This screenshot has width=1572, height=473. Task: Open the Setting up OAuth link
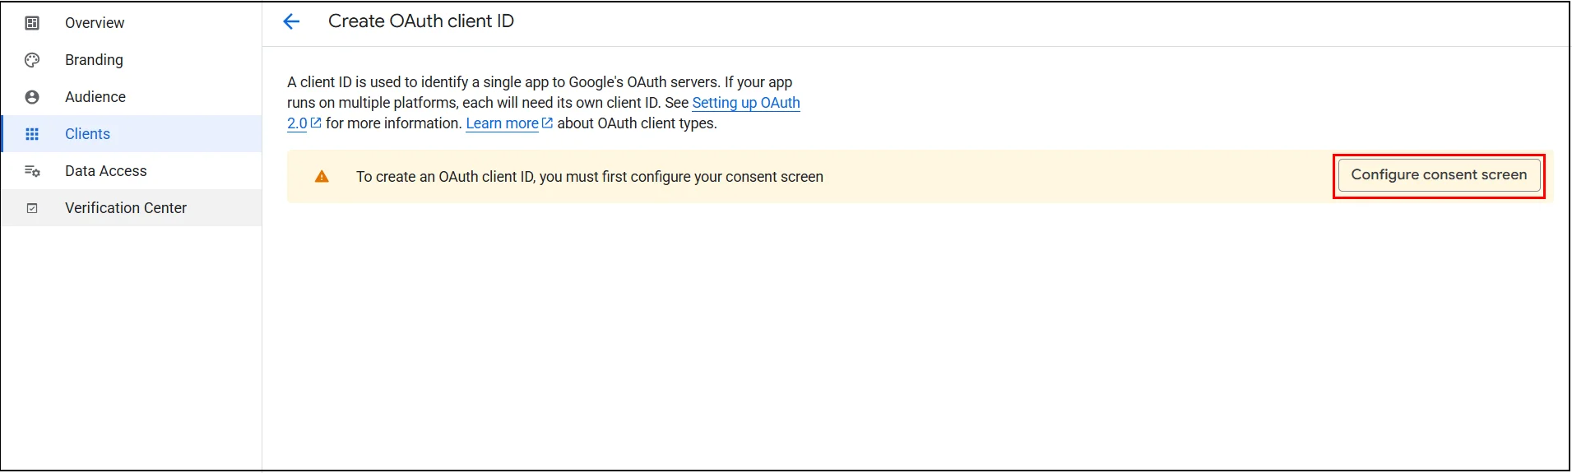click(x=746, y=103)
